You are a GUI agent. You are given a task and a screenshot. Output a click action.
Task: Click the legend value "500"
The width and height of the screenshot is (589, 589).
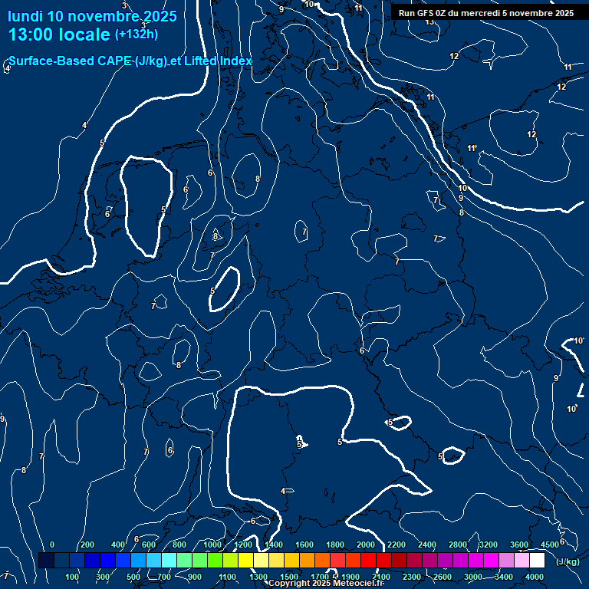pyautogui.click(x=133, y=577)
